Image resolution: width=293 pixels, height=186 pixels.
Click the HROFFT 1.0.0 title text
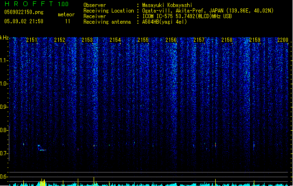pyautogui.click(x=36, y=4)
